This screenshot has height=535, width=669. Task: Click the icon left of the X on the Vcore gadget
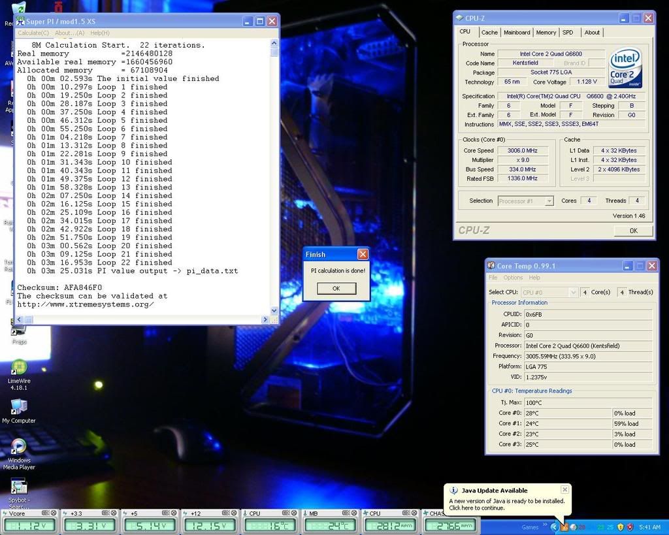click(x=46, y=513)
